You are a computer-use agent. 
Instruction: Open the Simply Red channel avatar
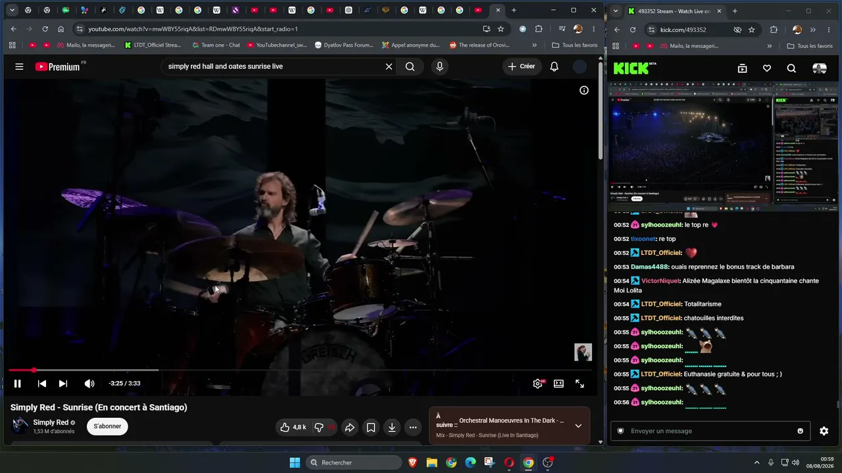pos(20,426)
